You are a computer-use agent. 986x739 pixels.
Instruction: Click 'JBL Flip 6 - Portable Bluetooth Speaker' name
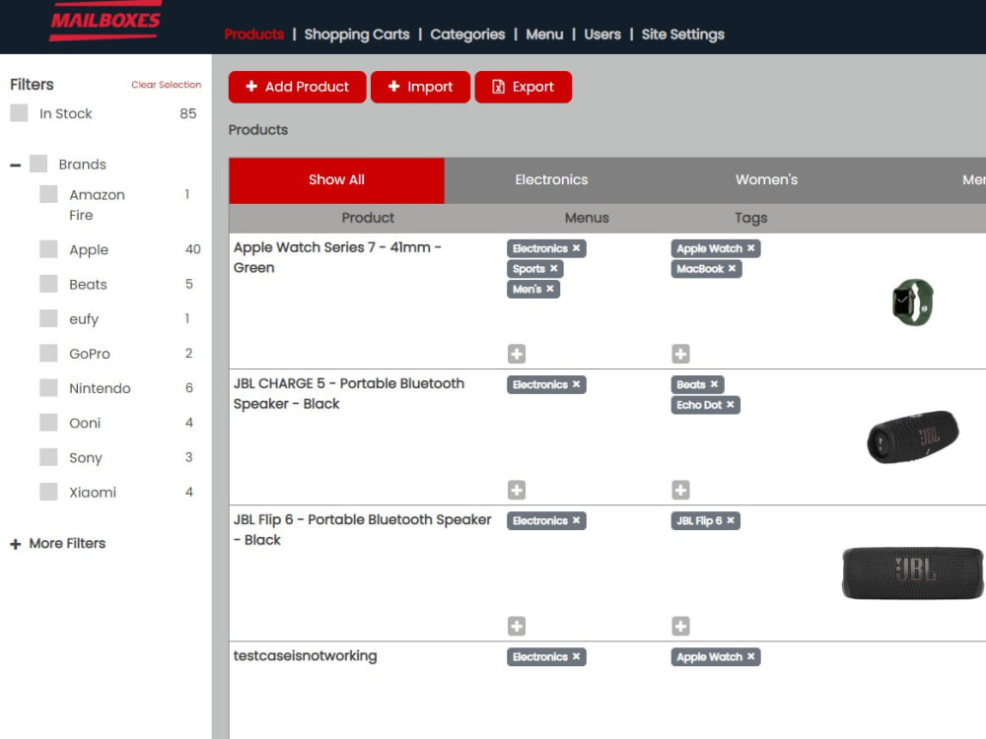(362, 530)
